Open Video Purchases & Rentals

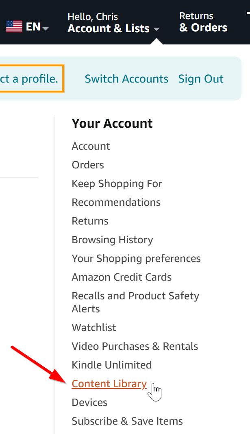pos(135,346)
